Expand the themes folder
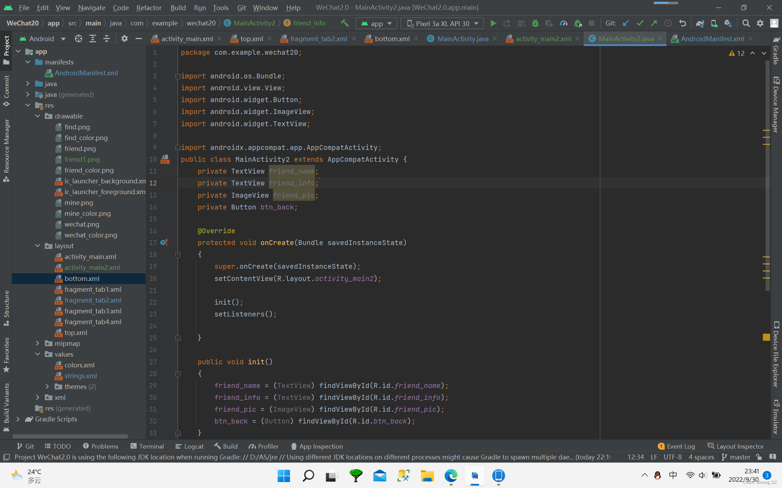782x488 pixels. click(x=47, y=387)
